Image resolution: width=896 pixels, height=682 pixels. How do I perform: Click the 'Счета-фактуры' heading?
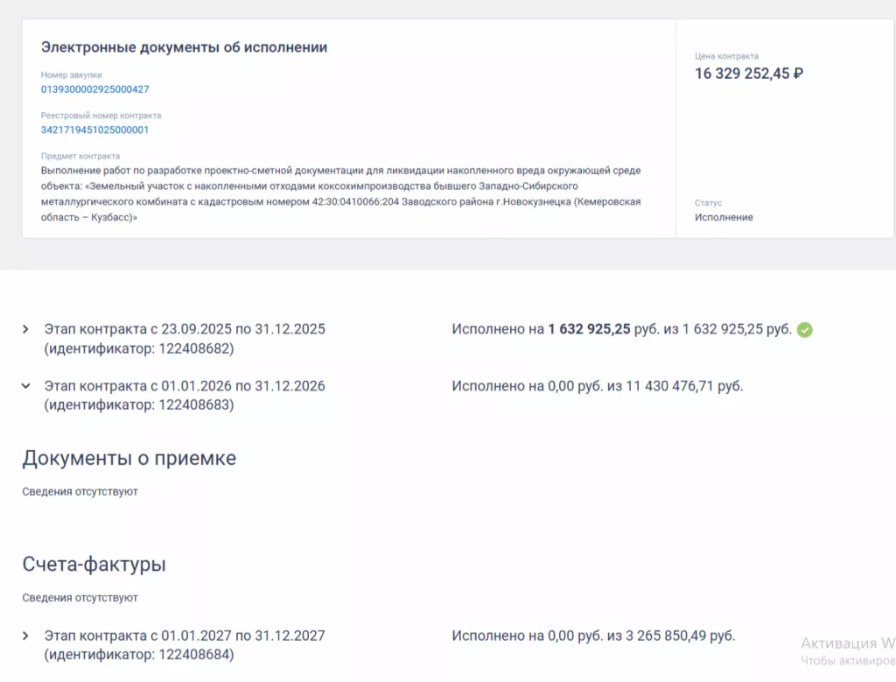pos(94,565)
